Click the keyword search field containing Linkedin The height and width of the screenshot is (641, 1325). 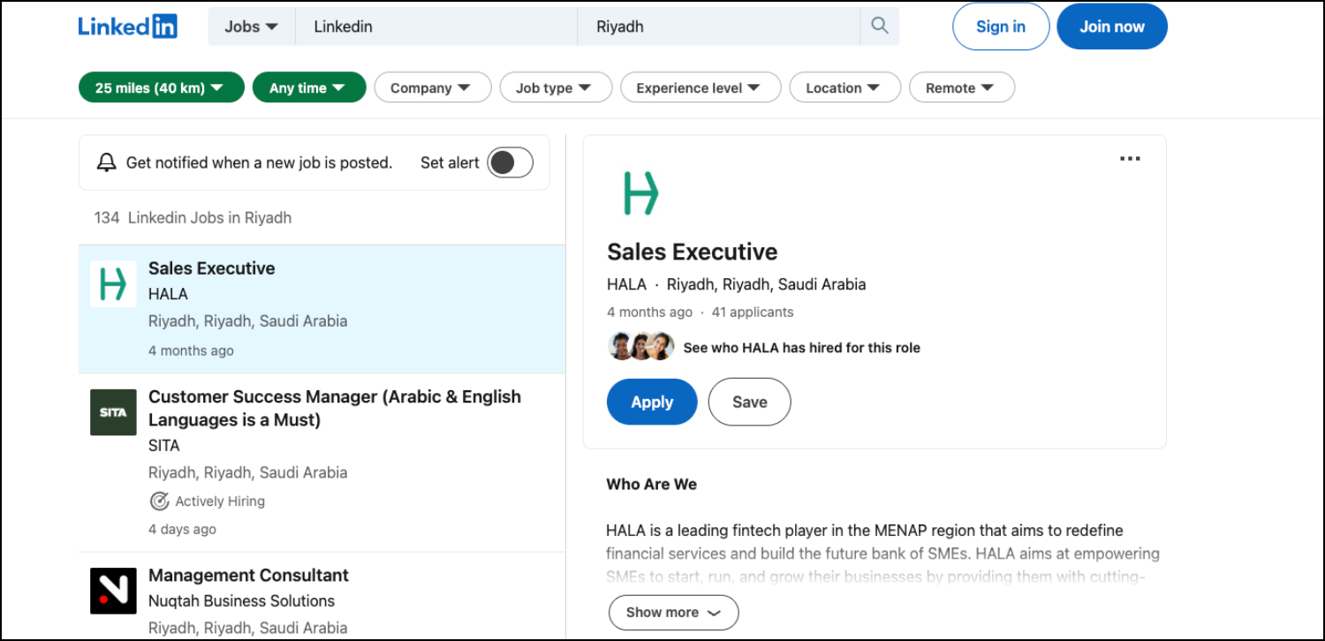[436, 26]
